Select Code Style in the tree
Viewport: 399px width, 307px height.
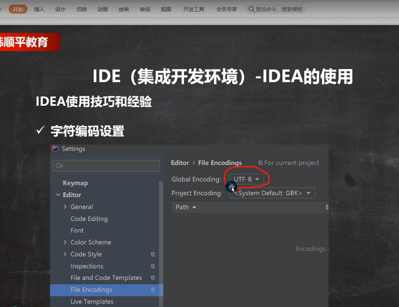pyautogui.click(x=86, y=254)
